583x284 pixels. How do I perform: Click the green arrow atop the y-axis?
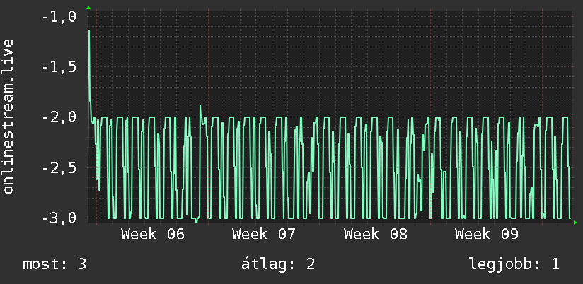click(88, 8)
